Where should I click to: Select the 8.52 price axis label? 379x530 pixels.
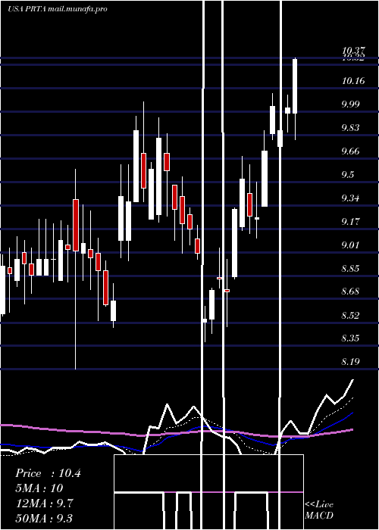350,316
